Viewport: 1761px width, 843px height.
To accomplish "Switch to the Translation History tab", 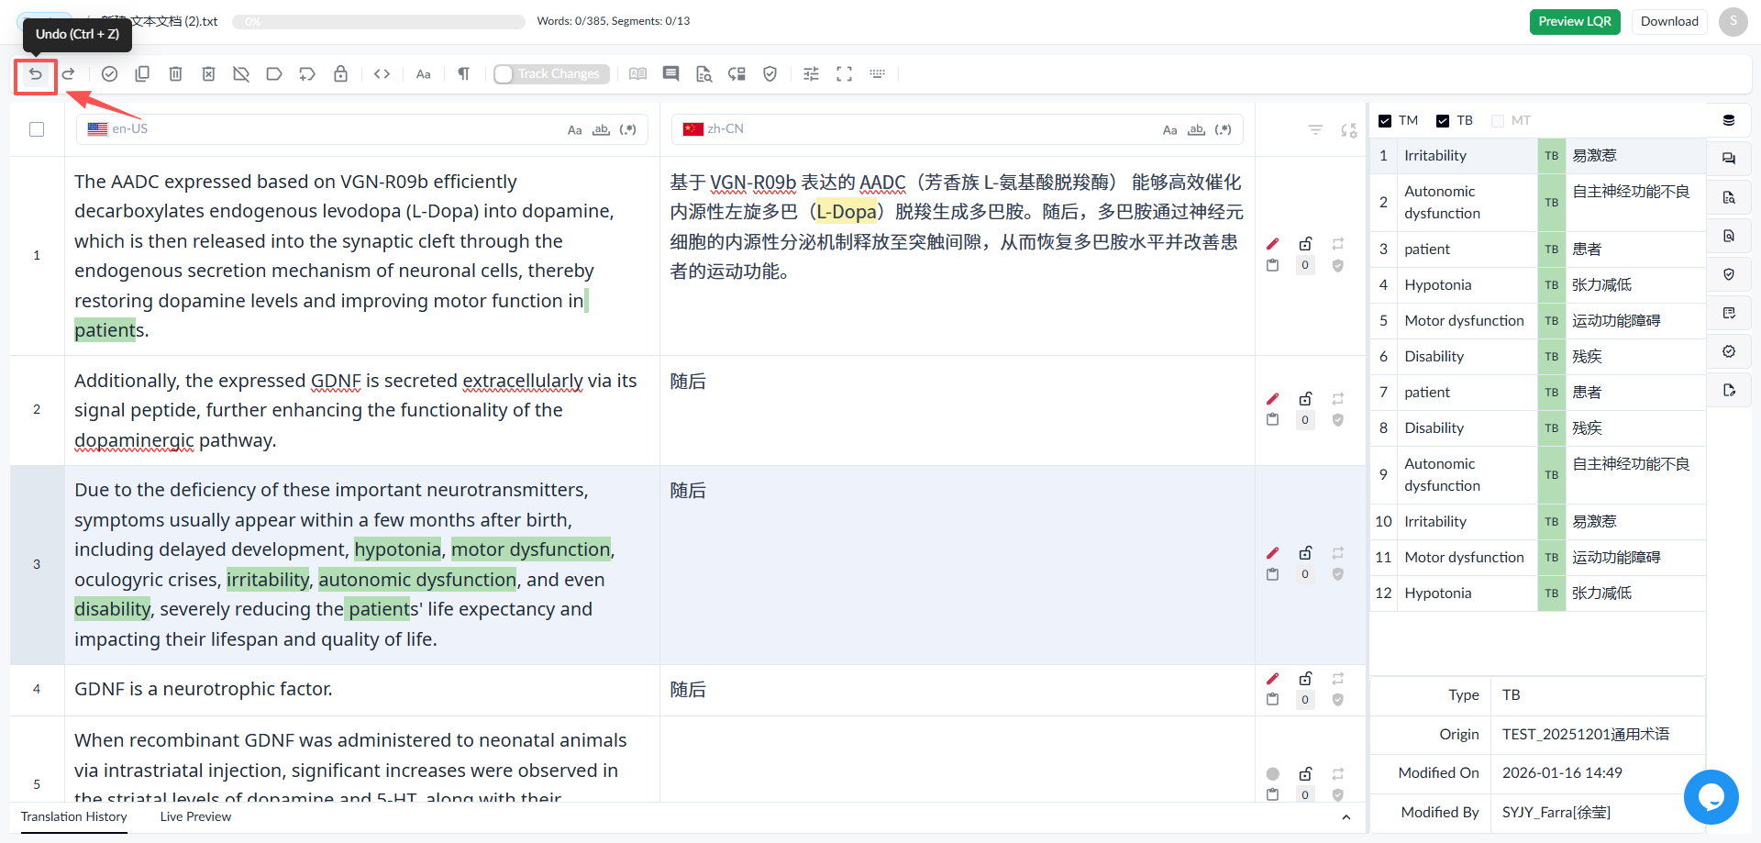I will pos(73,816).
